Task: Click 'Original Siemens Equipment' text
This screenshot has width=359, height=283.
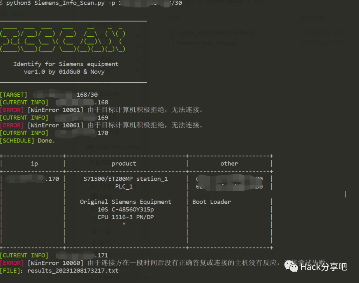Action: [125, 202]
